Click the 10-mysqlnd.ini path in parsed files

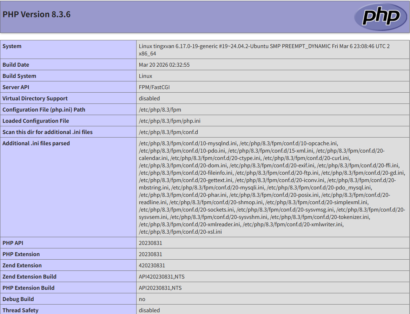pyautogui.click(x=188, y=143)
